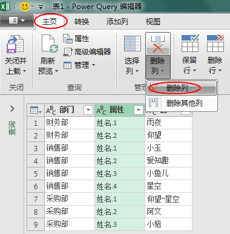Open the 部门 column filter dropdown
The width and height of the screenshot is (230, 234).
tap(88, 110)
